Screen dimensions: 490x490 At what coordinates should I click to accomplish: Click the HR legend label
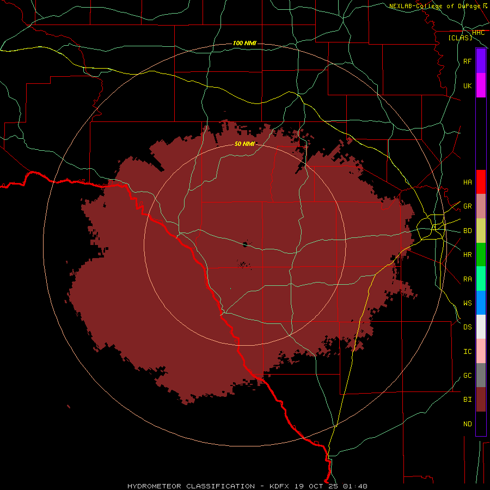[467, 255]
